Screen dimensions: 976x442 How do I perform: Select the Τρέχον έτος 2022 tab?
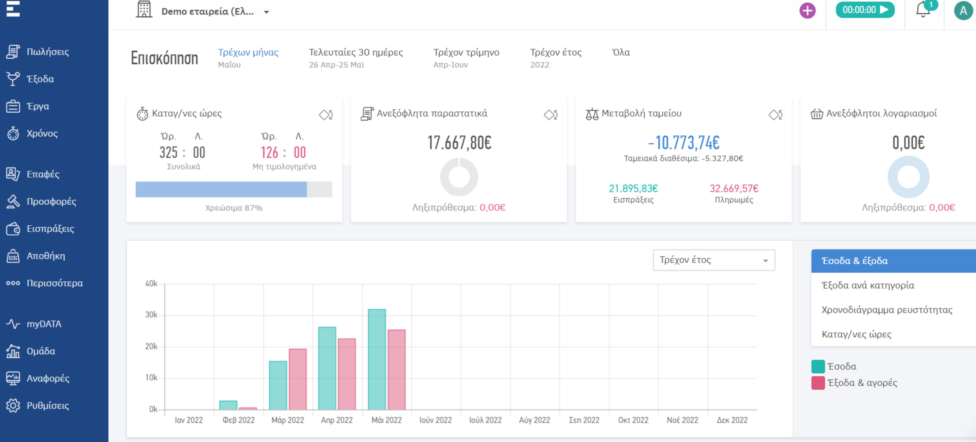pyautogui.click(x=556, y=57)
